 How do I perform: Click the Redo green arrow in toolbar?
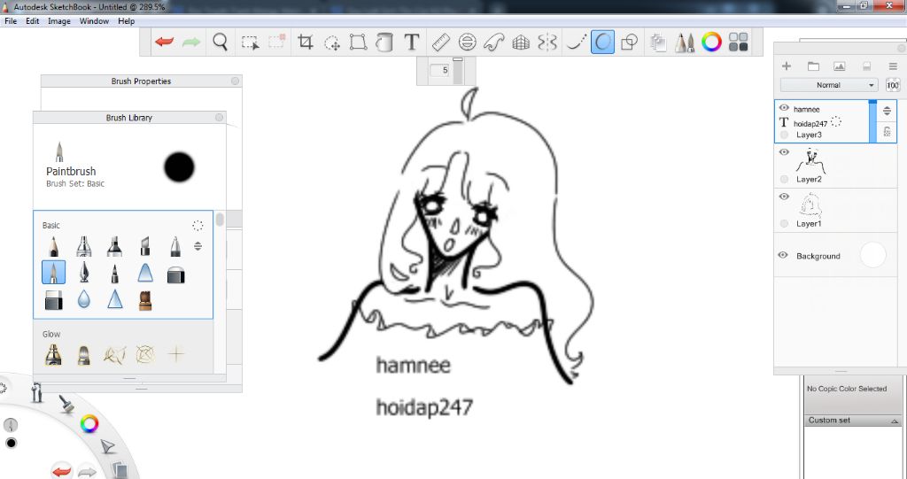click(x=191, y=42)
